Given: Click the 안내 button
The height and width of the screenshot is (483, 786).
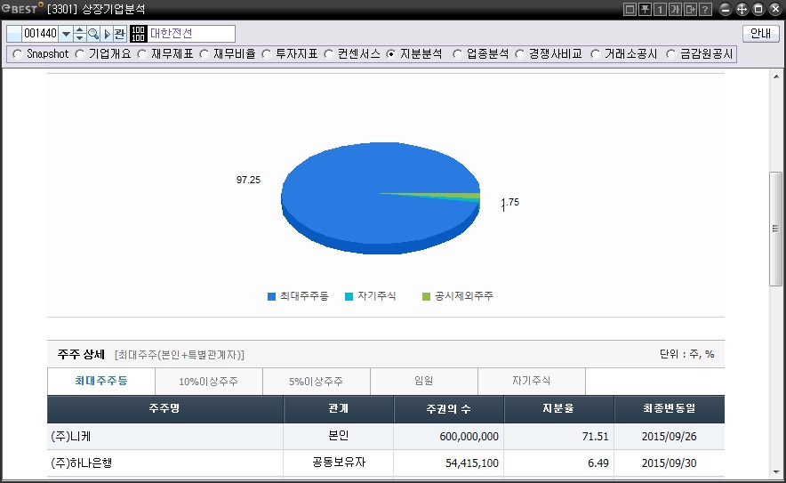Looking at the screenshot, I should 760,34.
